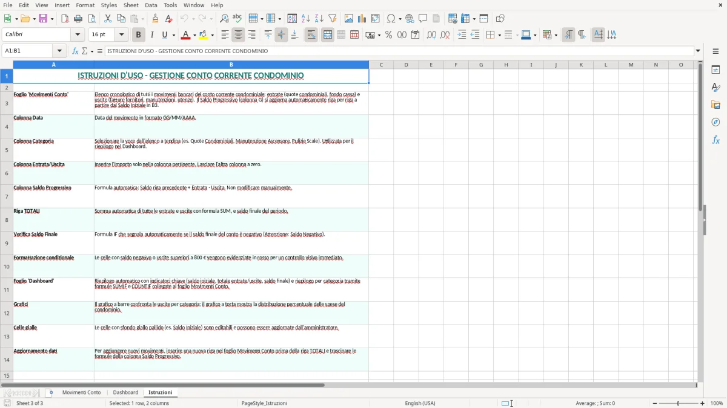Click the Clone Formatting paintbrush icon
727x408 pixels.
click(x=156, y=19)
